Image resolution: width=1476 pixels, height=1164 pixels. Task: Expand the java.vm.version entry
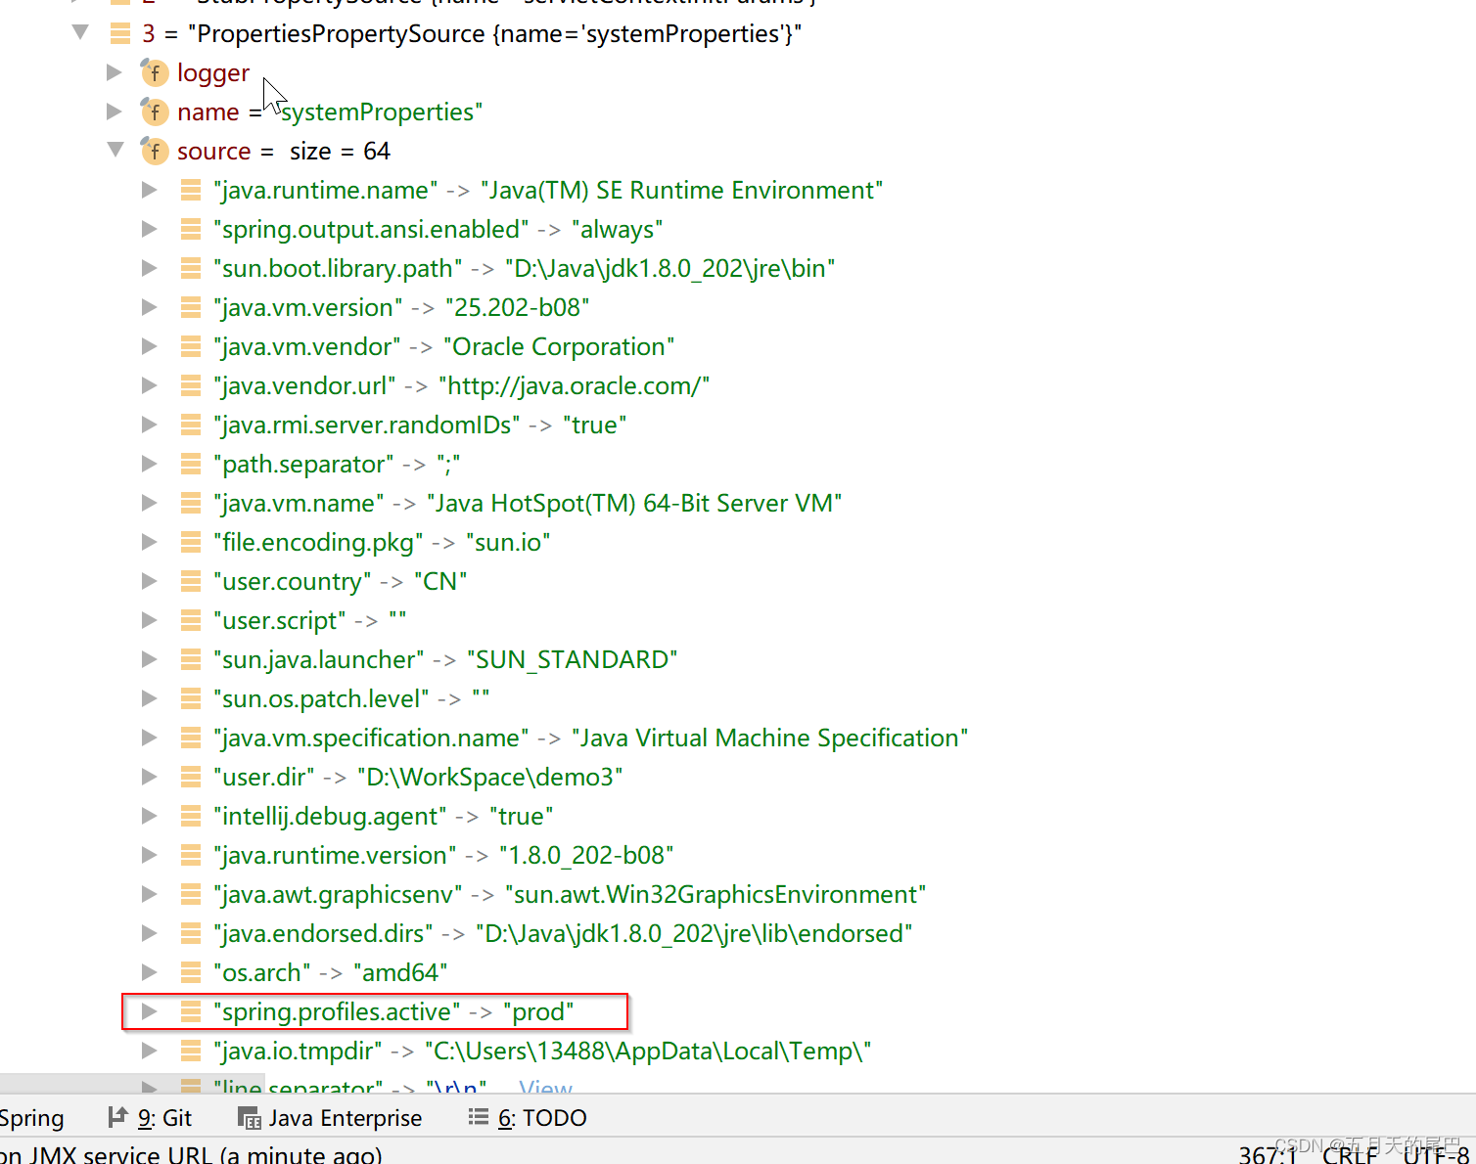[150, 307]
